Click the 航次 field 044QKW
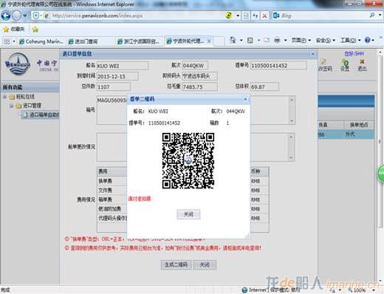 coord(195,66)
